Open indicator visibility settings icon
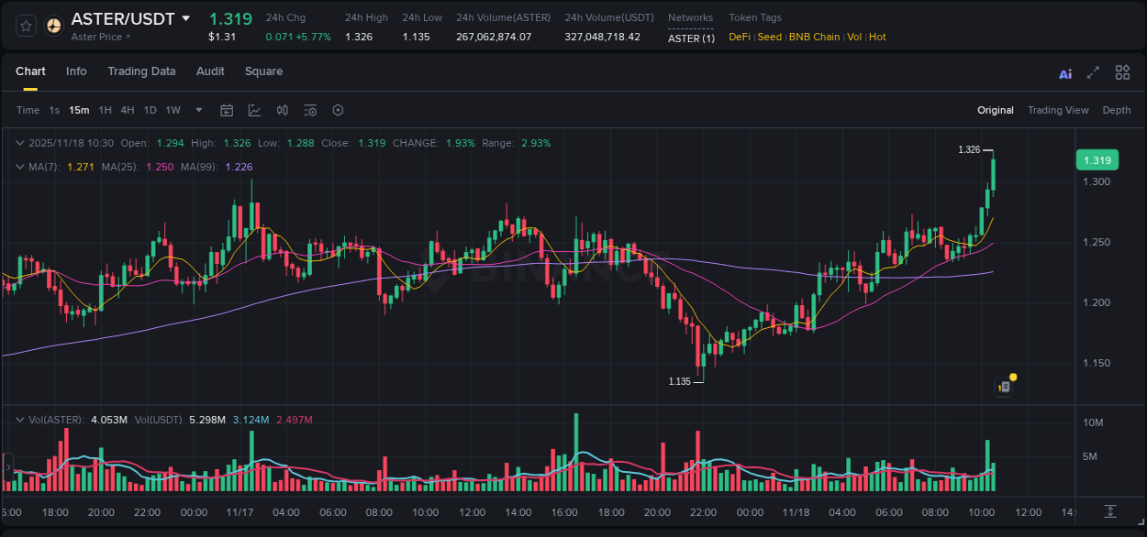The width and height of the screenshot is (1147, 537). [309, 110]
